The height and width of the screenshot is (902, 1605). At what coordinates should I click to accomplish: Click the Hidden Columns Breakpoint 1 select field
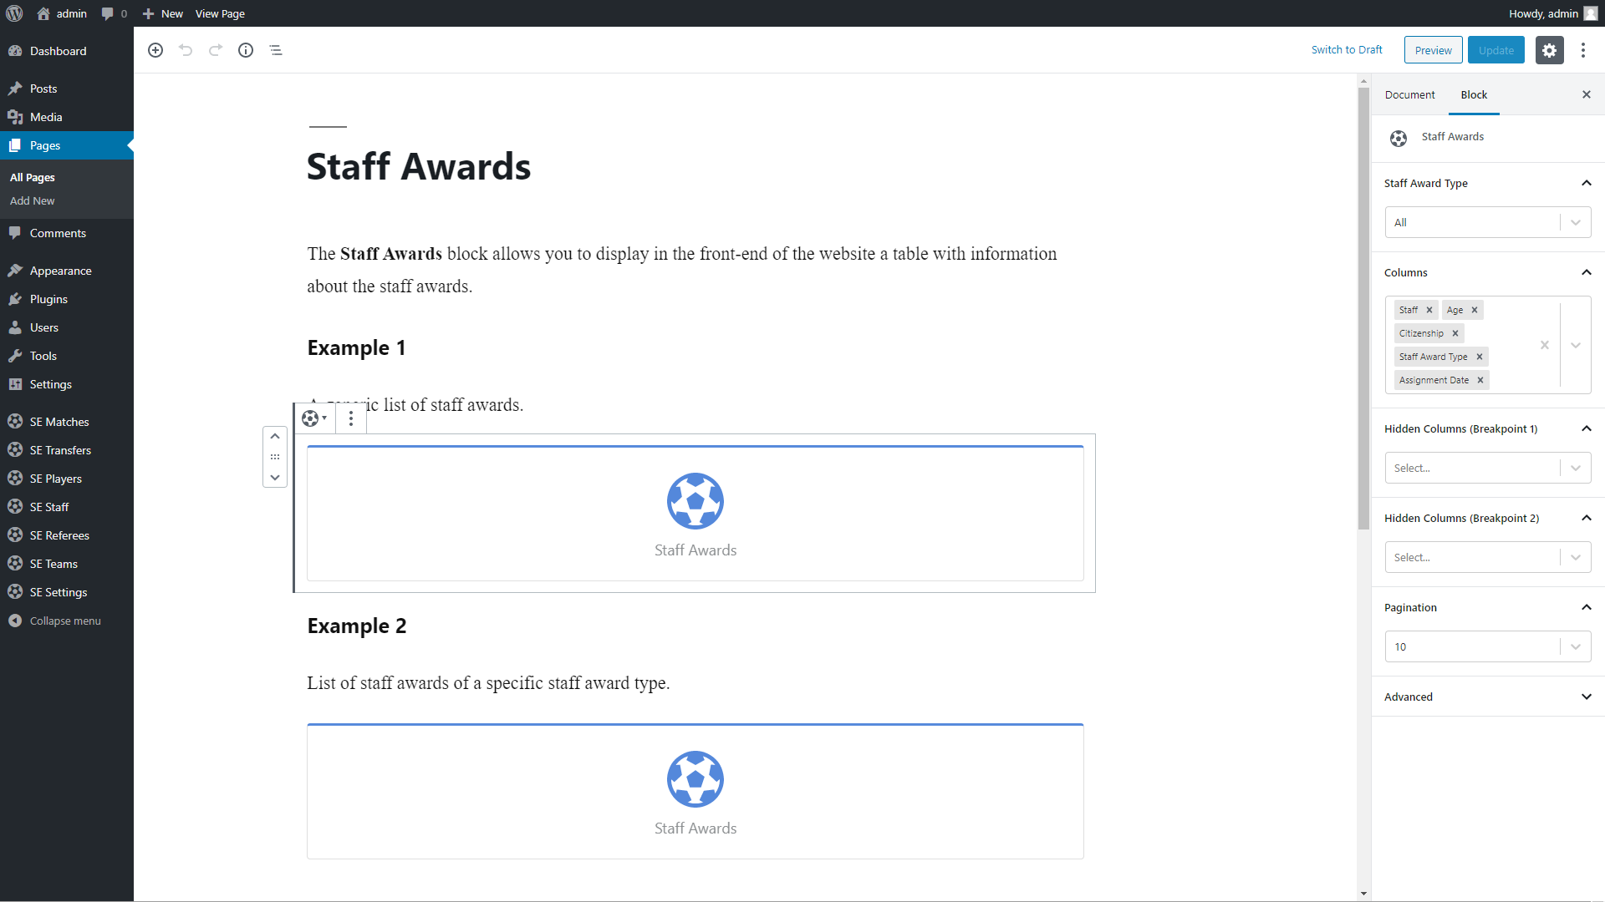pyautogui.click(x=1472, y=469)
